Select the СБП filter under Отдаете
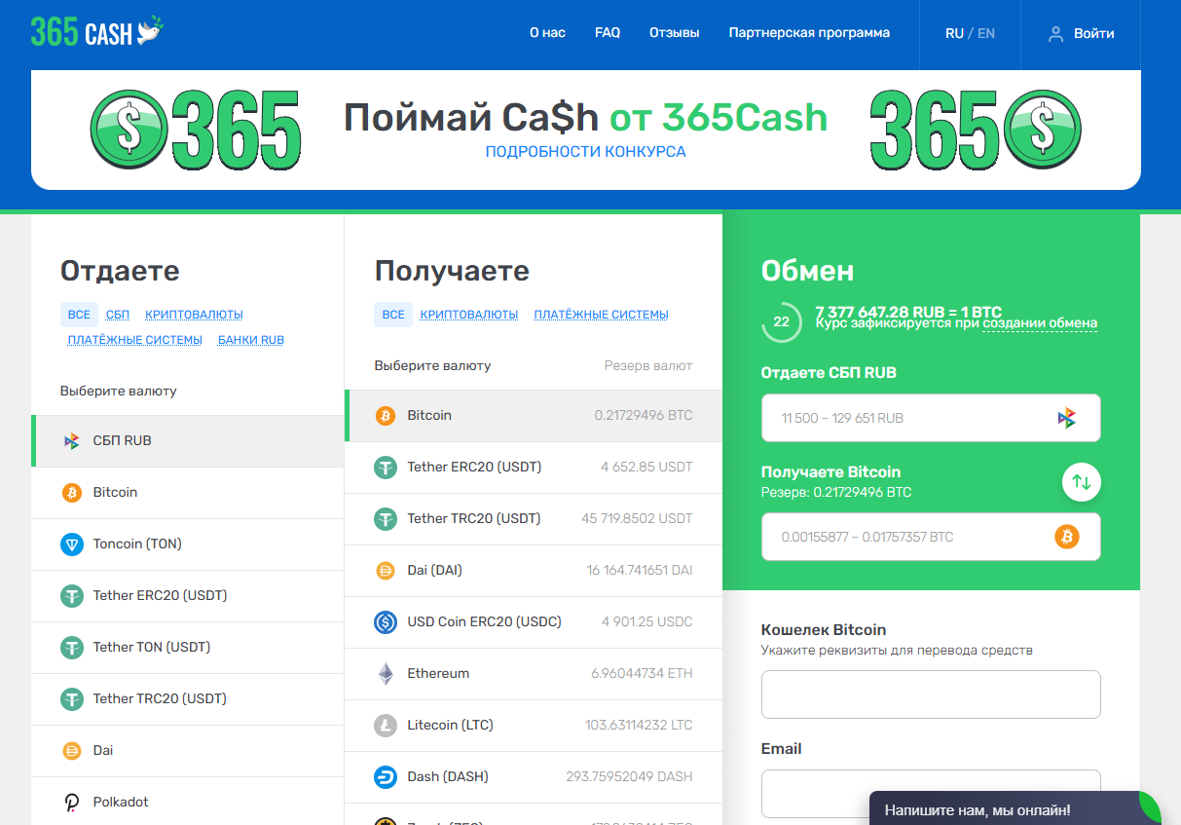Image resolution: width=1181 pixels, height=825 pixels. tap(118, 315)
